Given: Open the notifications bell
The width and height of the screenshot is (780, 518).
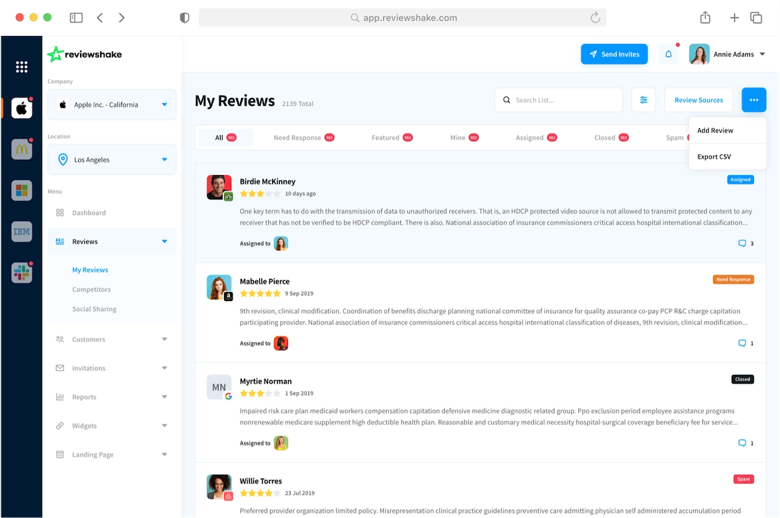Looking at the screenshot, I should coord(669,54).
